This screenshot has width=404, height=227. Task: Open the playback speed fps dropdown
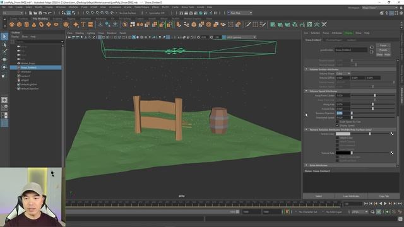[x=360, y=212]
